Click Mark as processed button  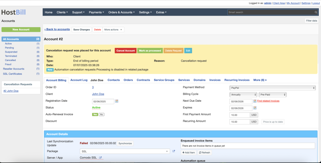[150, 51]
